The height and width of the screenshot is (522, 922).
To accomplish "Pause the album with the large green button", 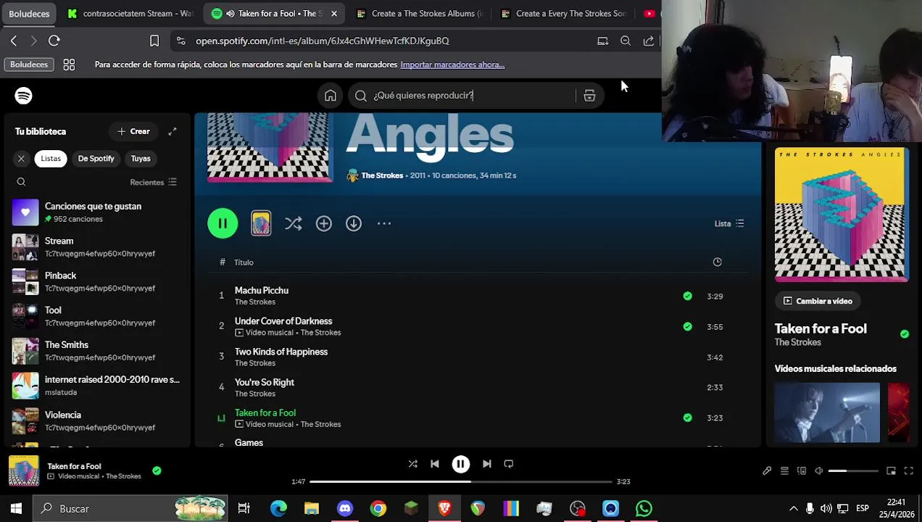I will [223, 223].
